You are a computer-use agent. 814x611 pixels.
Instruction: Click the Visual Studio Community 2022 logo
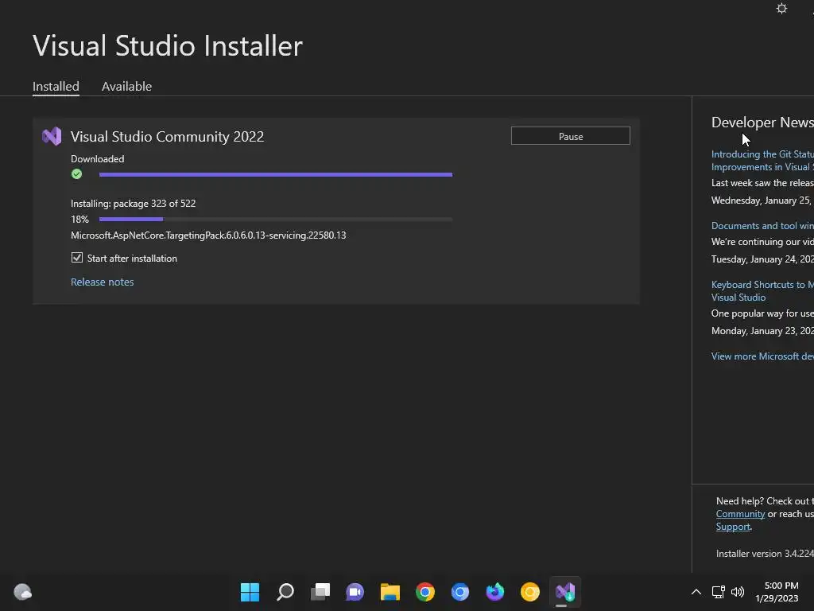coord(52,136)
